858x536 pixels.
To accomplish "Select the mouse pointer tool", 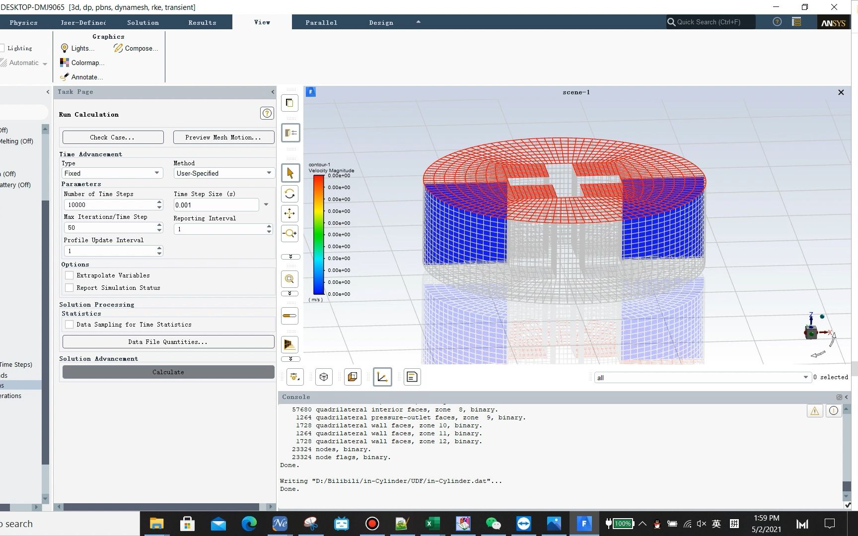I will pos(289,173).
